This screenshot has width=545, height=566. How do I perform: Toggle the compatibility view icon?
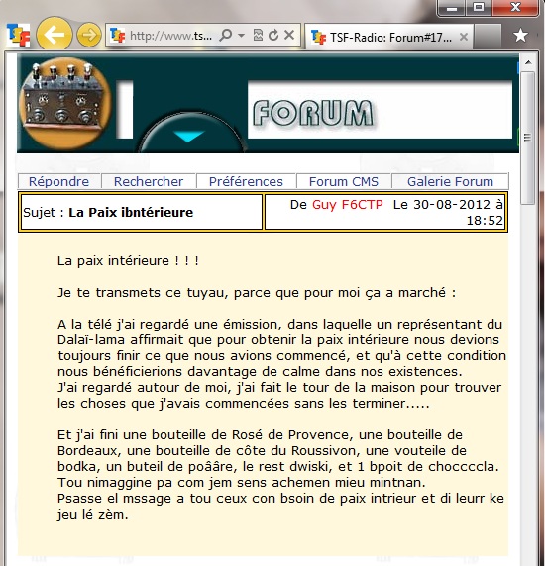click(258, 35)
